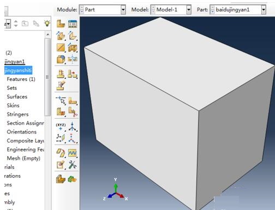
Task: Select the Create Datum Axis tool
Action: [x=73, y=127]
